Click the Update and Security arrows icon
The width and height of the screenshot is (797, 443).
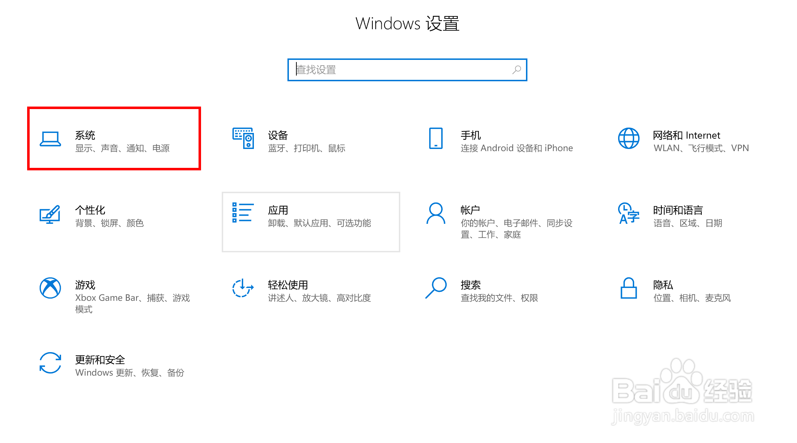point(50,363)
